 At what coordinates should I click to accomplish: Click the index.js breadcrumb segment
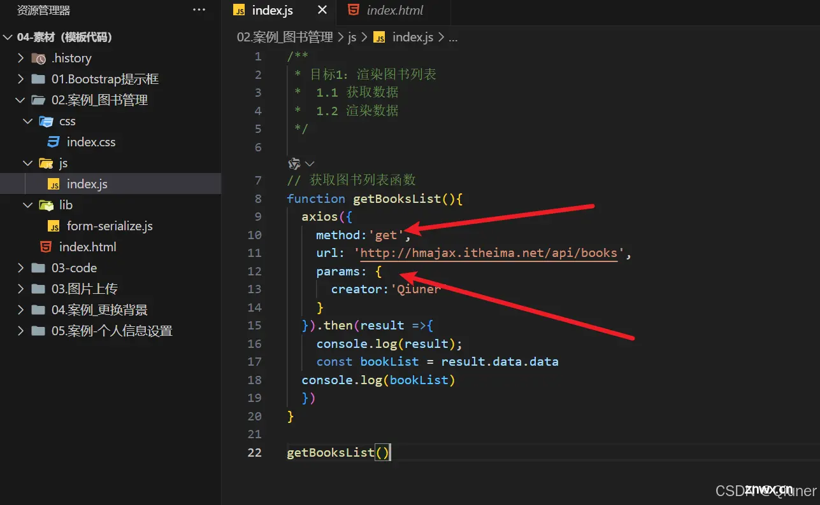413,37
